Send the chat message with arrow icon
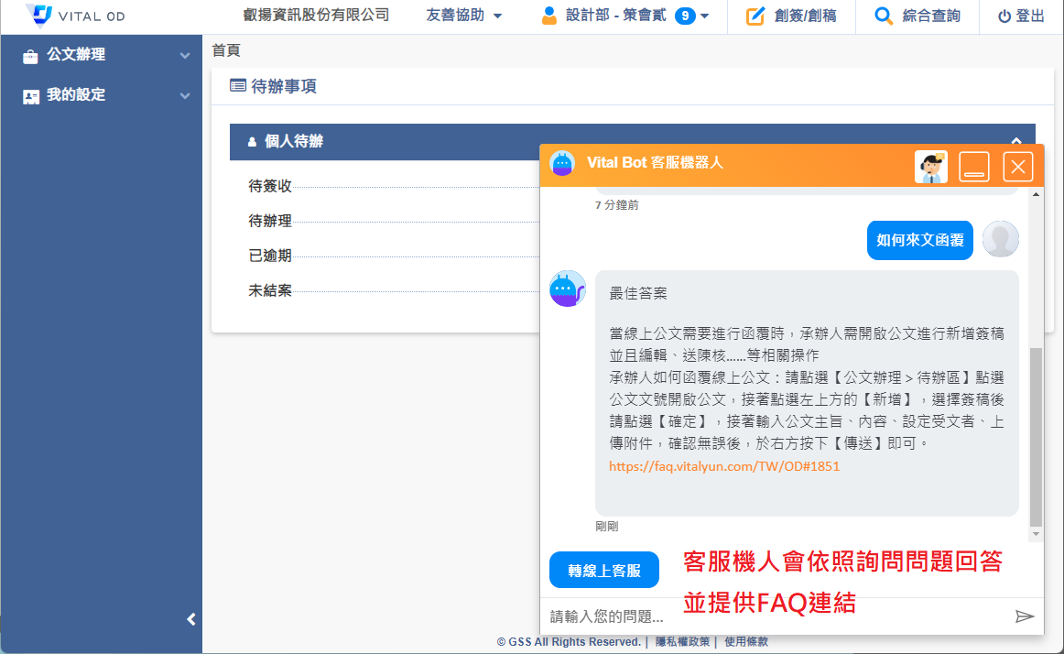This screenshot has height=654, width=1064. point(1025,616)
